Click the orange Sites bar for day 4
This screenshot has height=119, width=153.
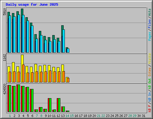[23, 73]
